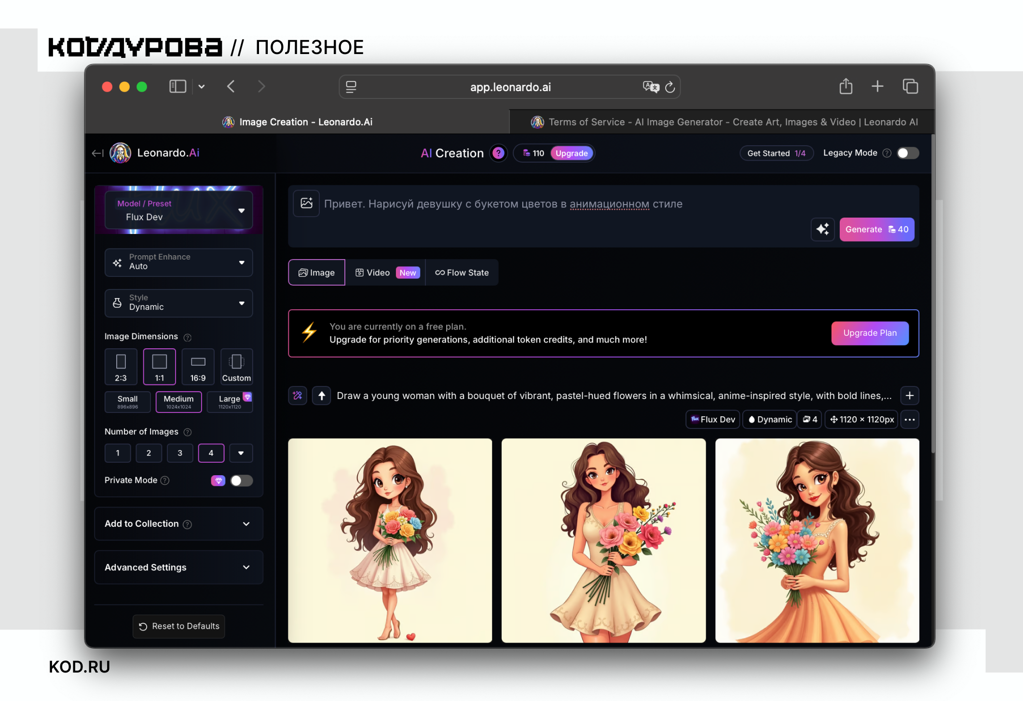This screenshot has height=701, width=1023.
Task: Set number of images to 4
Action: pos(211,453)
